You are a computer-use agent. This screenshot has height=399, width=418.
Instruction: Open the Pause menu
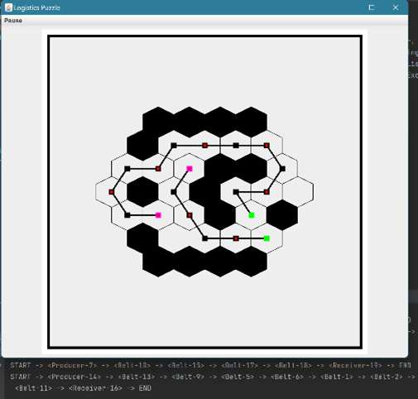(x=13, y=21)
